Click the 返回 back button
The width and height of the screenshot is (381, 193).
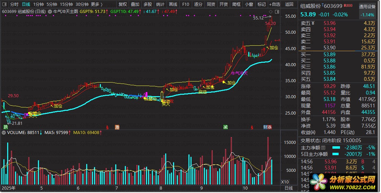tap(289, 4)
